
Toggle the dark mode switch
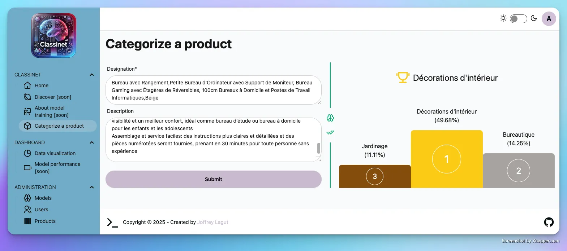pos(518,19)
